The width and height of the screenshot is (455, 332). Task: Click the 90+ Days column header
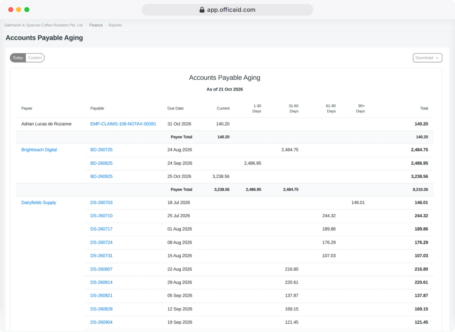360,108
